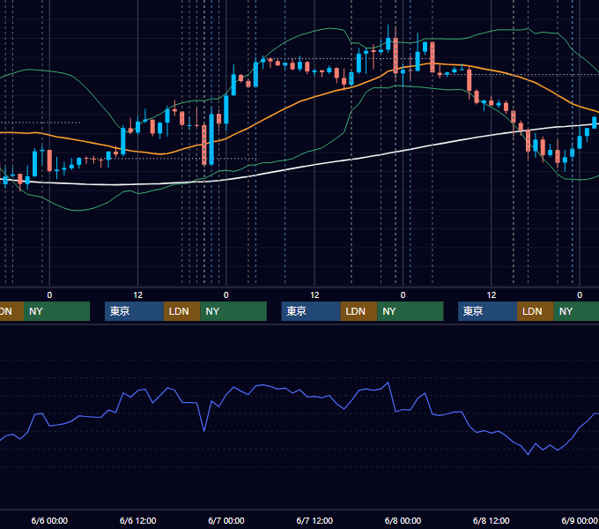Click the hour label 12 above 6/8 12:00
599x529 pixels.
click(x=492, y=295)
